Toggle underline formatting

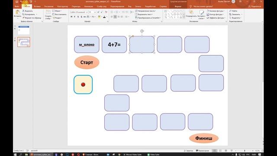tap(78, 17)
